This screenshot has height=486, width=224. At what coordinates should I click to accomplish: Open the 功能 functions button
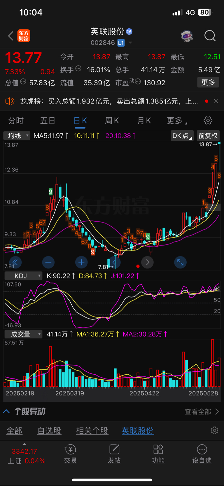pos(158,454)
